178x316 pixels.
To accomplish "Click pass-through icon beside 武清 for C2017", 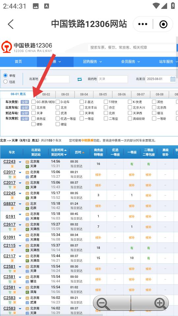I will 27,177.
